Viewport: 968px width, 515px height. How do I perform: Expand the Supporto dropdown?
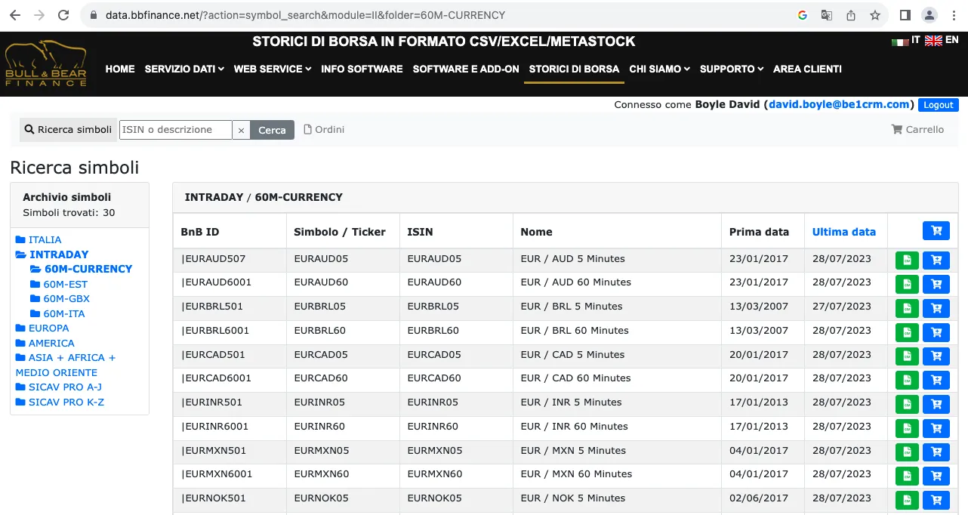pyautogui.click(x=732, y=69)
